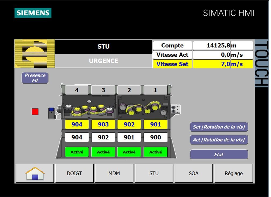Click the red square indicator
This screenshot has height=197, width=271.
point(35,112)
